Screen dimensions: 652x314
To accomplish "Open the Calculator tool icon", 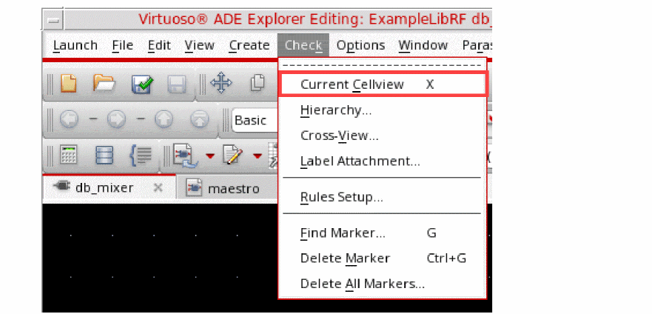I will tap(68, 156).
